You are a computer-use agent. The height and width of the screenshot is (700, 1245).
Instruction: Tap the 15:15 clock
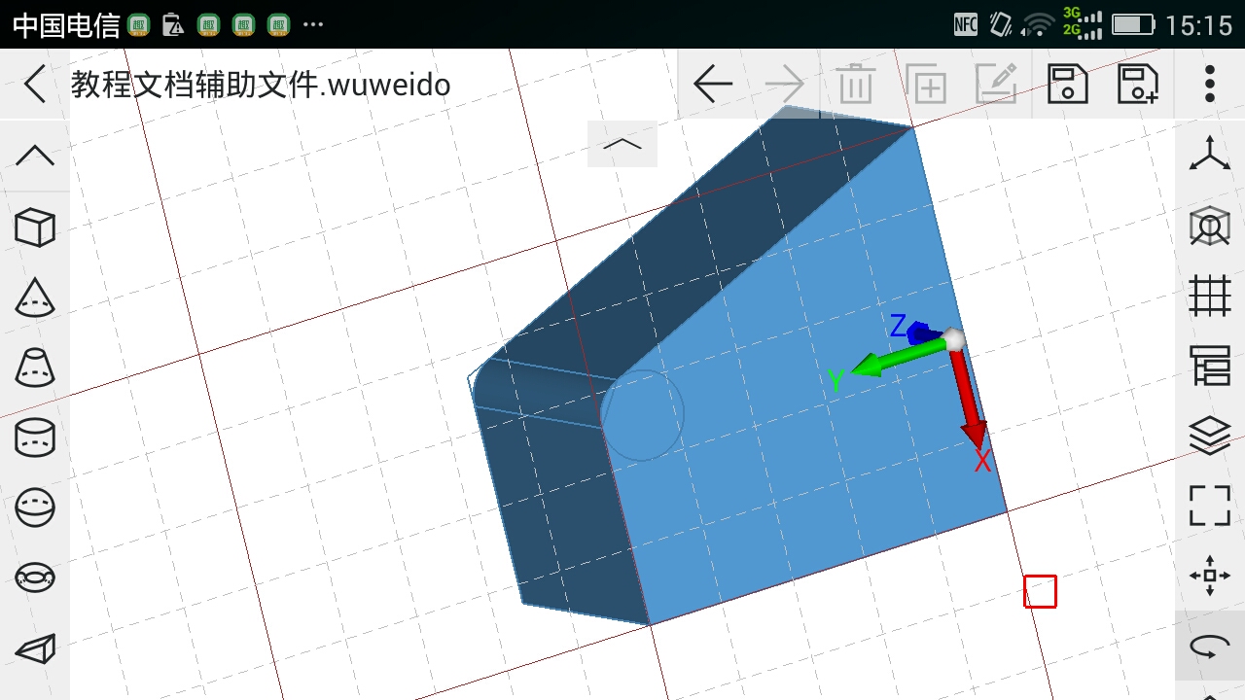[1198, 25]
